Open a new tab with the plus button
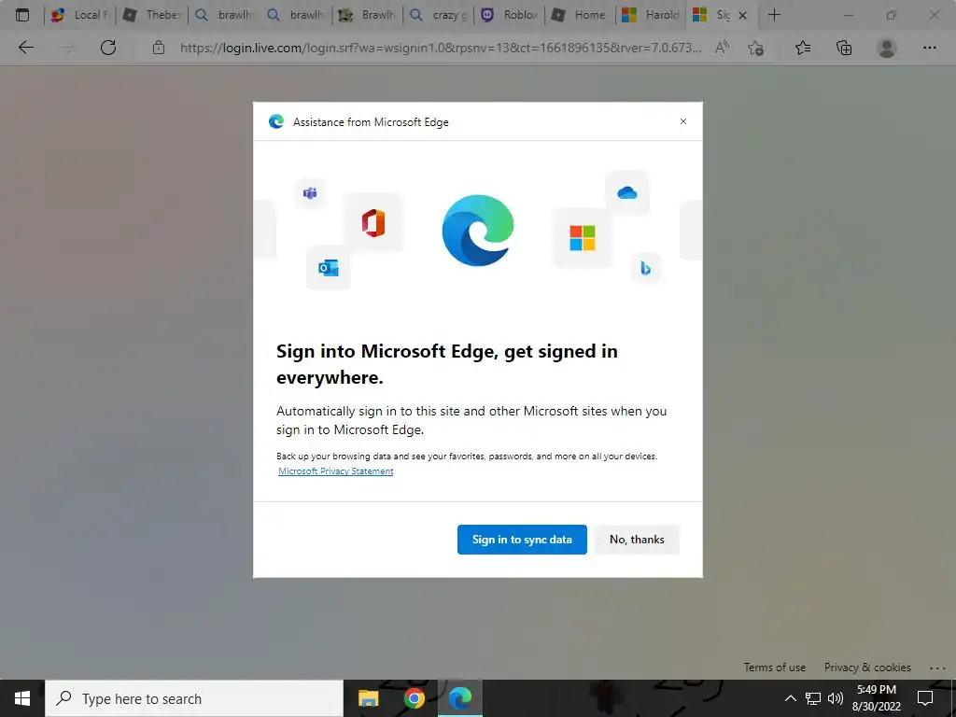 (x=774, y=15)
